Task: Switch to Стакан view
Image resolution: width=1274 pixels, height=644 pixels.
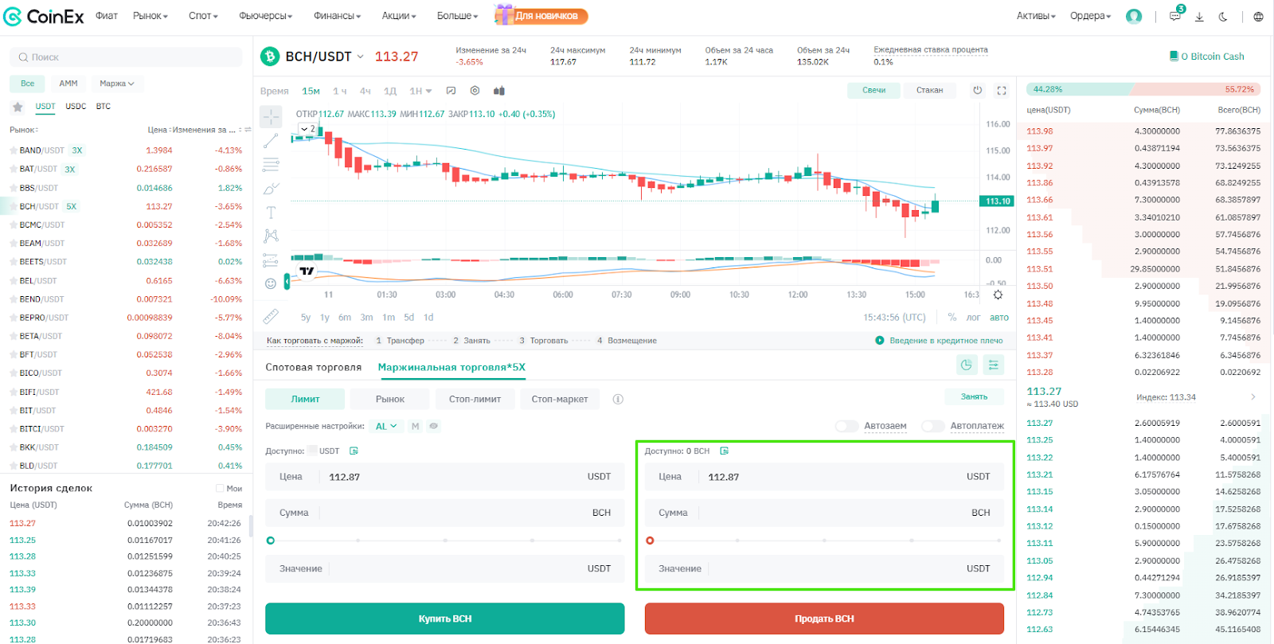Action: point(929,90)
